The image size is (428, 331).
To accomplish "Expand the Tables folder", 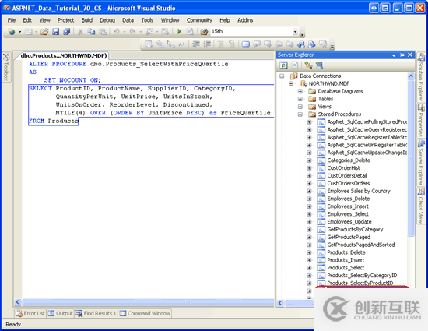I will (x=300, y=99).
